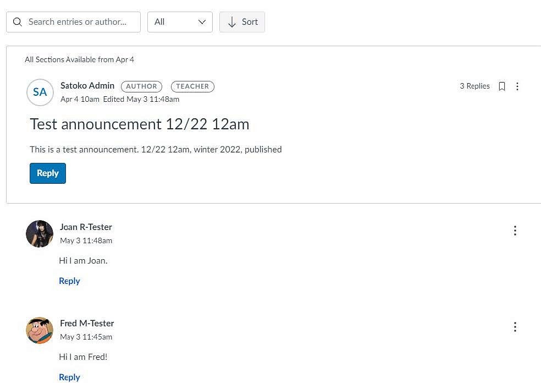Open Satoko Admin's author name
Image resolution: width=541 pixels, height=383 pixels.
click(x=87, y=85)
